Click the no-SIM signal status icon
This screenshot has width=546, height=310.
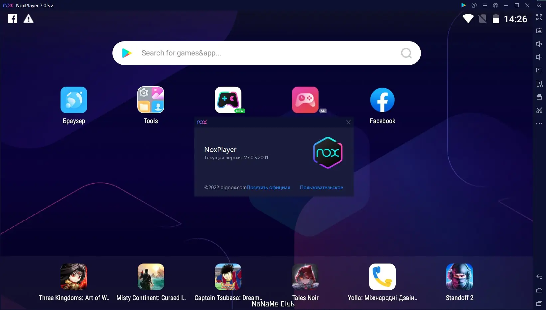(x=482, y=19)
